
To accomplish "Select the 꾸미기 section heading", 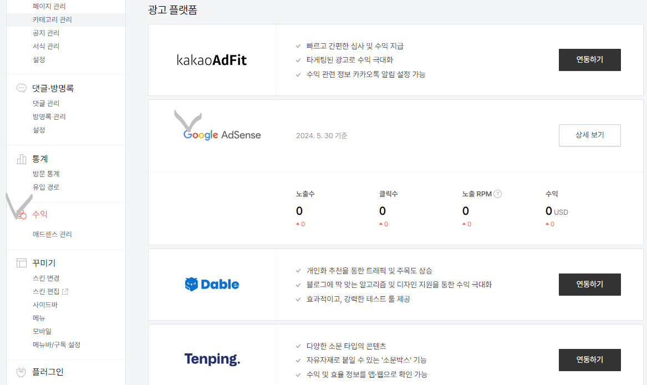I will (x=44, y=263).
